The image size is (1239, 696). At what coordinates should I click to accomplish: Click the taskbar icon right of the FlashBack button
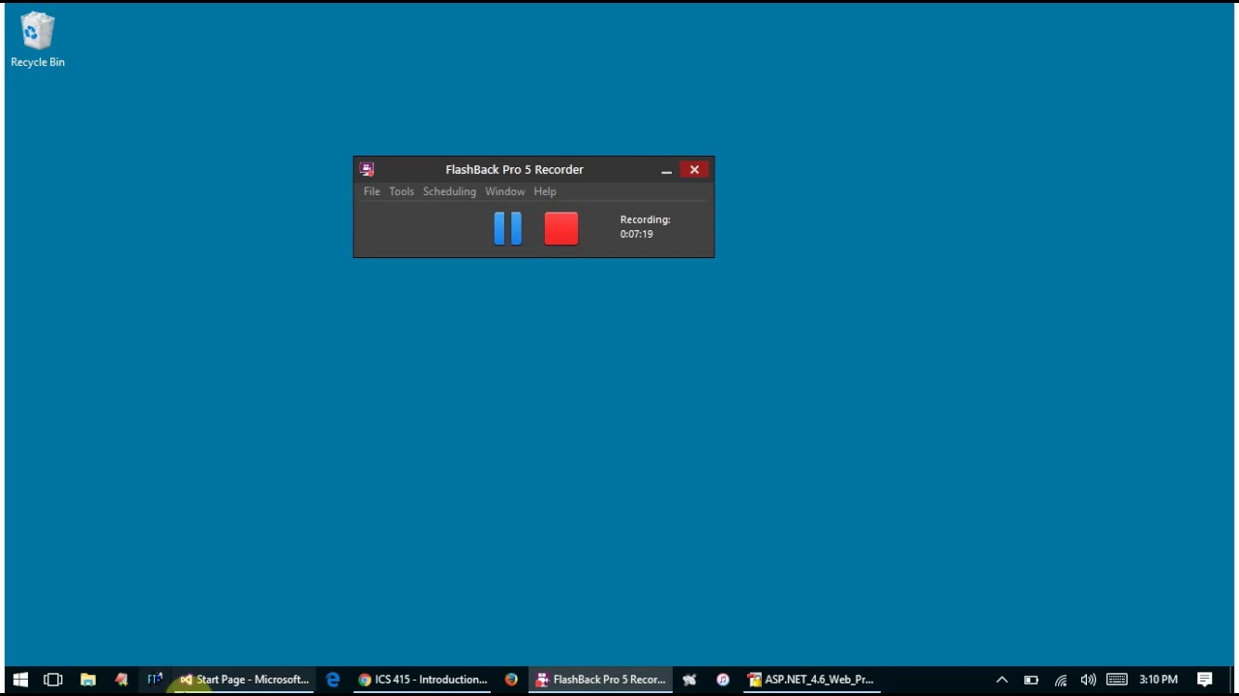(x=689, y=680)
